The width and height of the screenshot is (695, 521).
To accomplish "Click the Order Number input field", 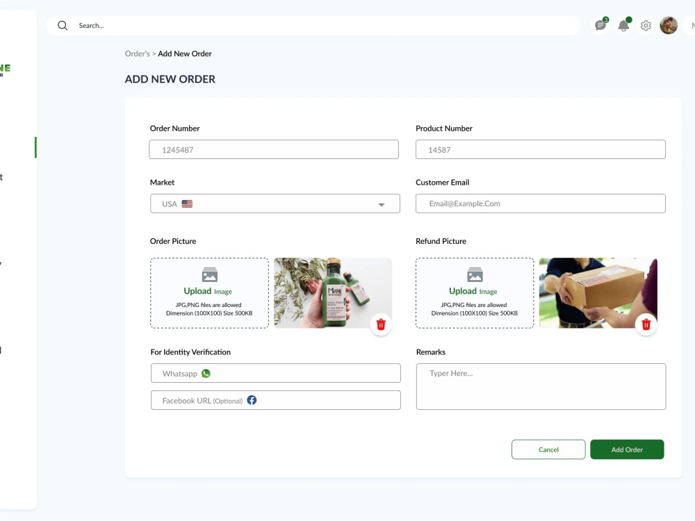I will click(x=274, y=149).
